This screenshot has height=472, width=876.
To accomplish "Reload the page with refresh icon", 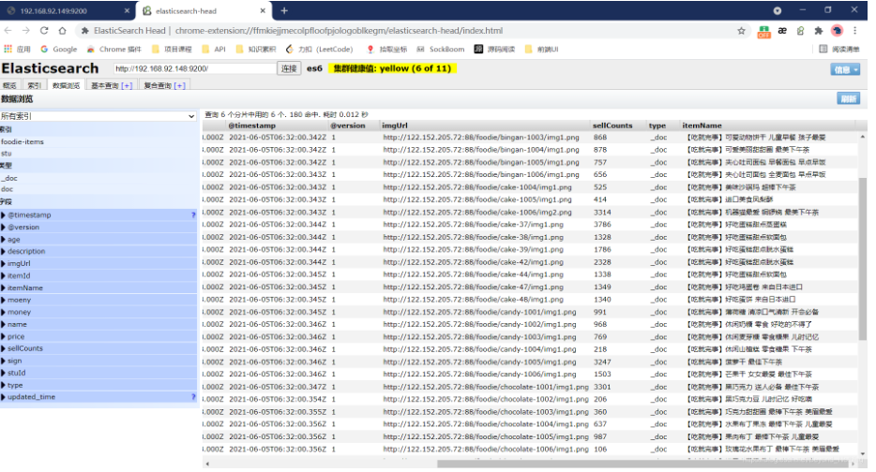I will click(44, 31).
